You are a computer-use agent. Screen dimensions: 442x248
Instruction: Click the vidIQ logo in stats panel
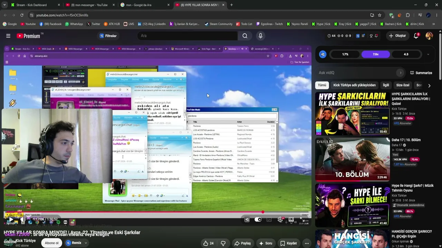(323, 54)
